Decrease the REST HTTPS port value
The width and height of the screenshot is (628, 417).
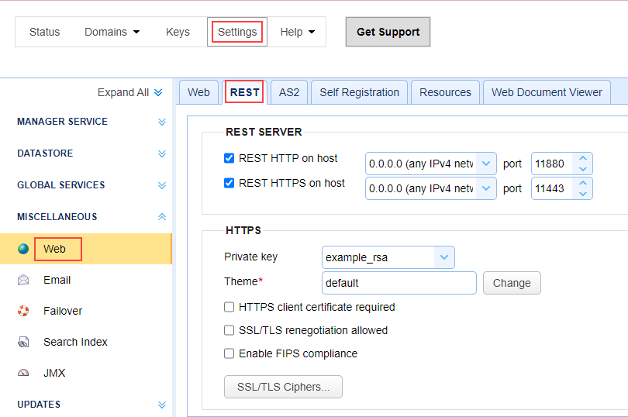(x=583, y=193)
